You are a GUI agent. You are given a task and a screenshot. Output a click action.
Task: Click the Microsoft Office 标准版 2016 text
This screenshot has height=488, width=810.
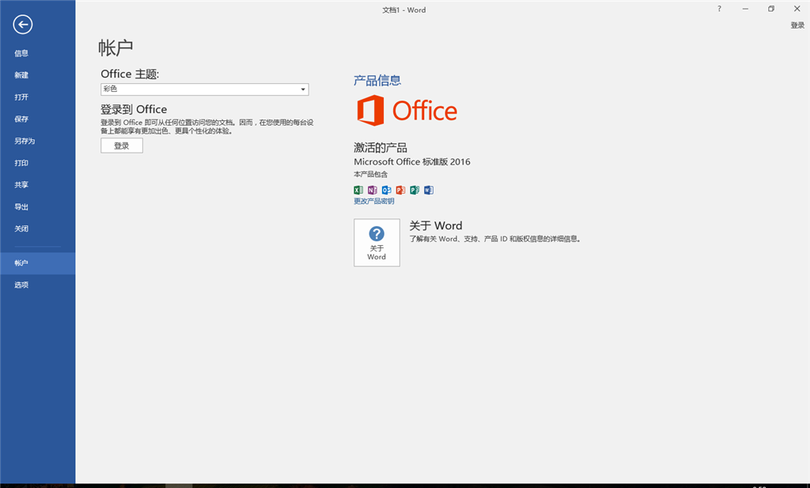(411, 161)
